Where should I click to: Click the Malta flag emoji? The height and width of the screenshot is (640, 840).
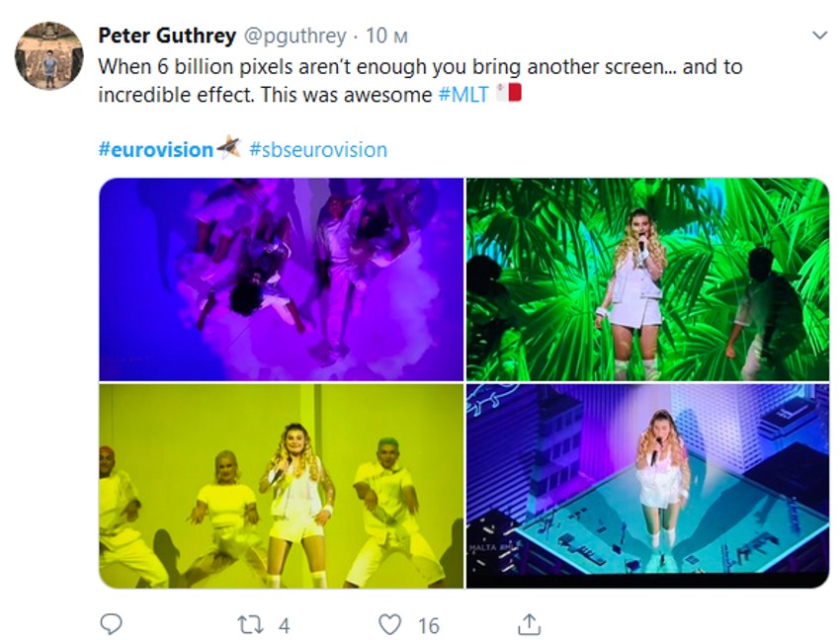coord(509,95)
